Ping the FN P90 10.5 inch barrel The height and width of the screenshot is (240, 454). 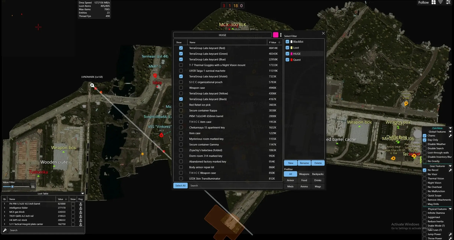[81, 204]
